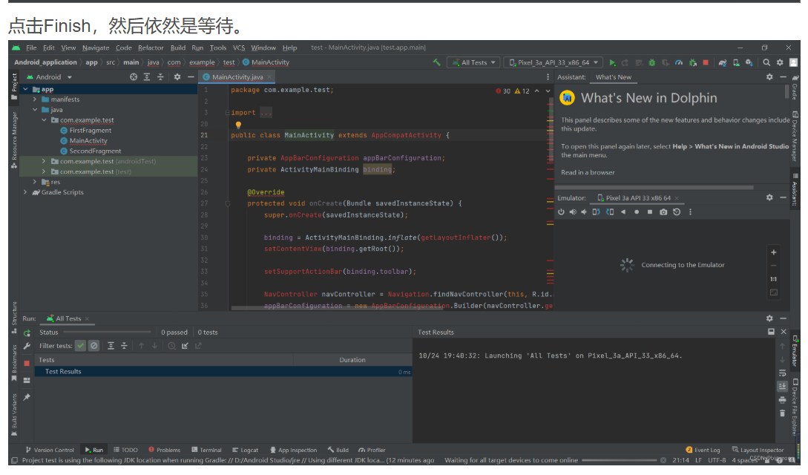This screenshot has width=808, height=475.
Task: Open the Refactor menu
Action: pyautogui.click(x=151, y=48)
